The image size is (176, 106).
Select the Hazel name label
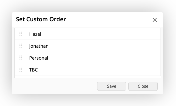(35, 34)
